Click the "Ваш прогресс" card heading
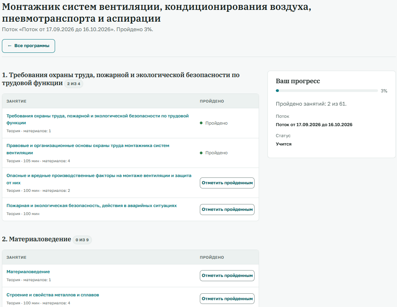397x307 pixels. click(298, 81)
